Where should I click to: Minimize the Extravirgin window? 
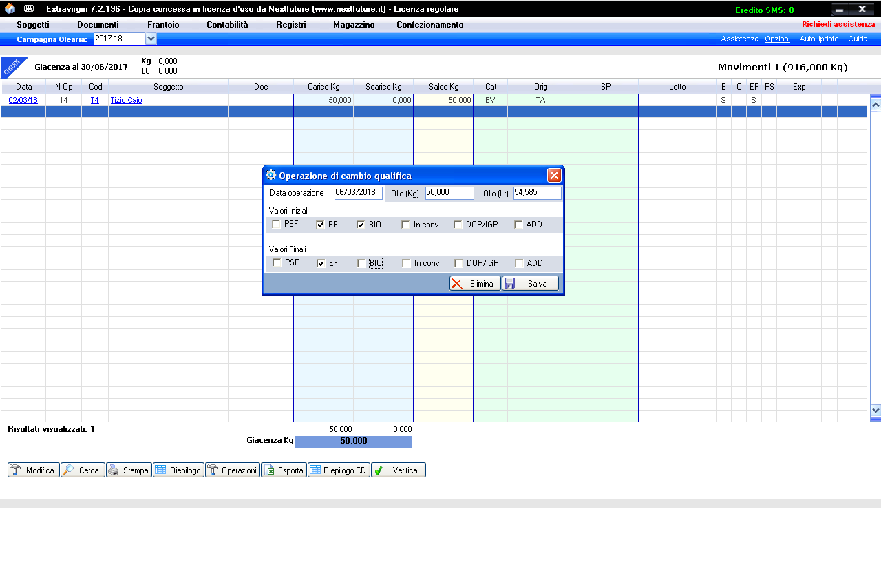[840, 9]
